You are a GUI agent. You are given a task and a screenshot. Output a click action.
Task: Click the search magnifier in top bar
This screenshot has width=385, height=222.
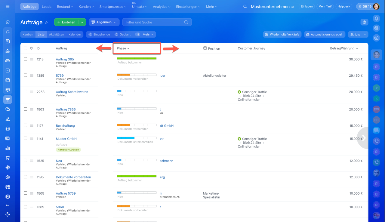tap(245, 7)
